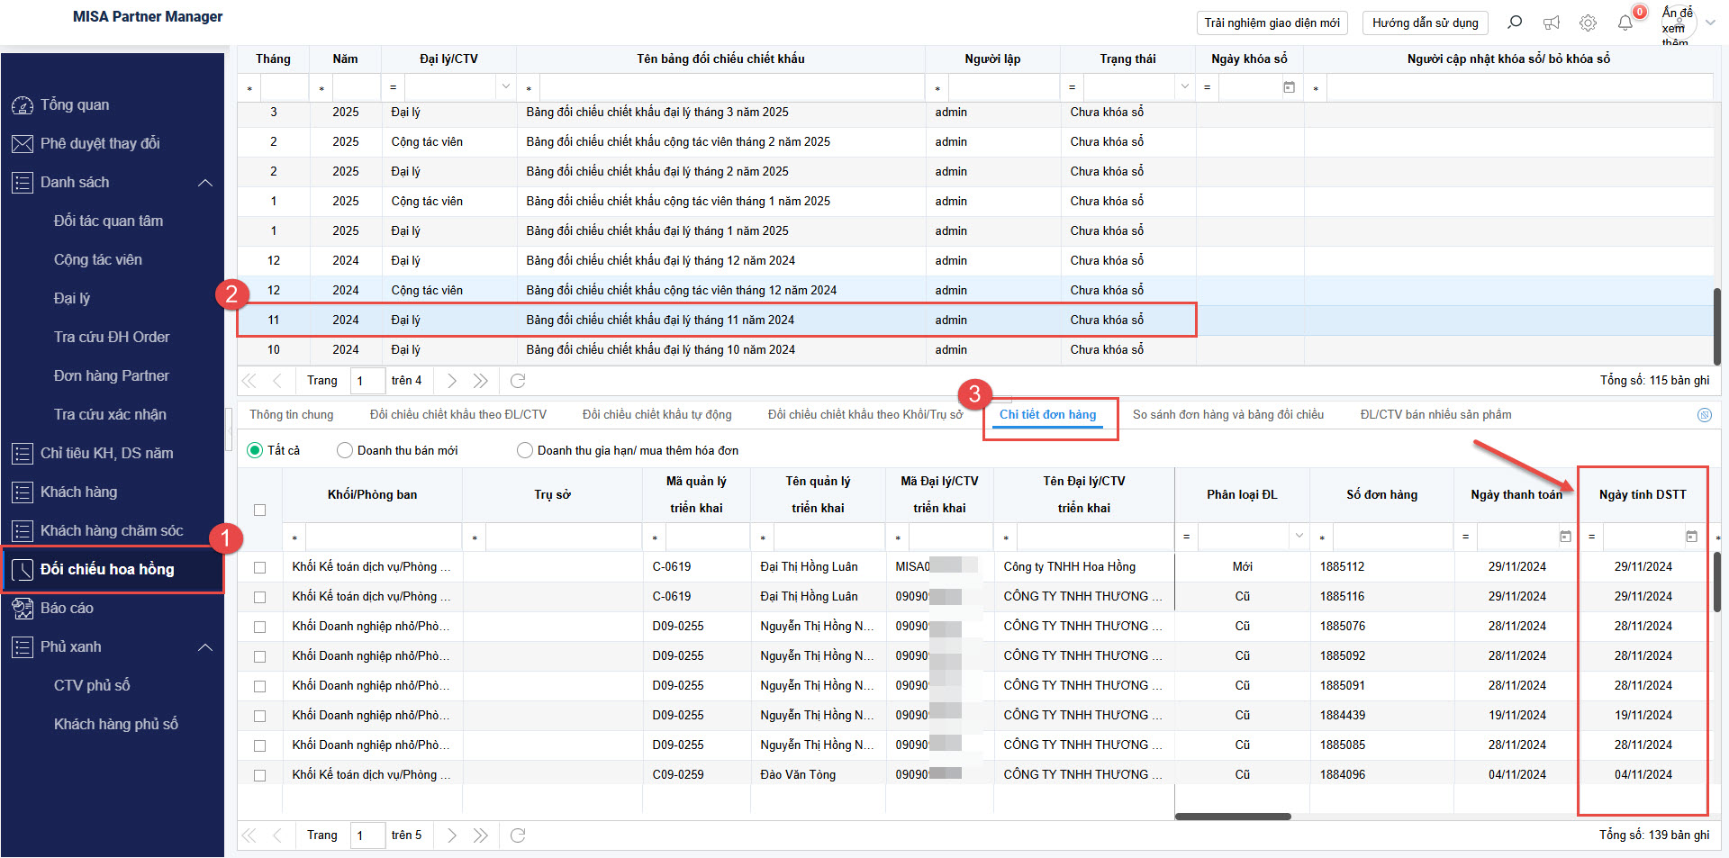Open the announcements megaphone icon
The width and height of the screenshot is (1729, 858).
coord(1552,23)
